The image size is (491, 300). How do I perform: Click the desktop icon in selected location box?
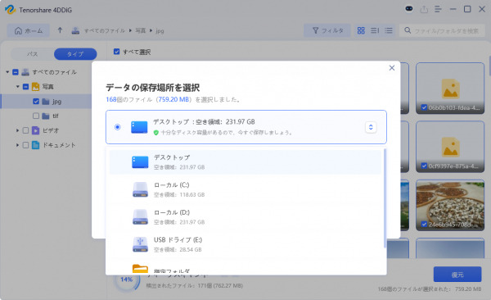(139, 127)
